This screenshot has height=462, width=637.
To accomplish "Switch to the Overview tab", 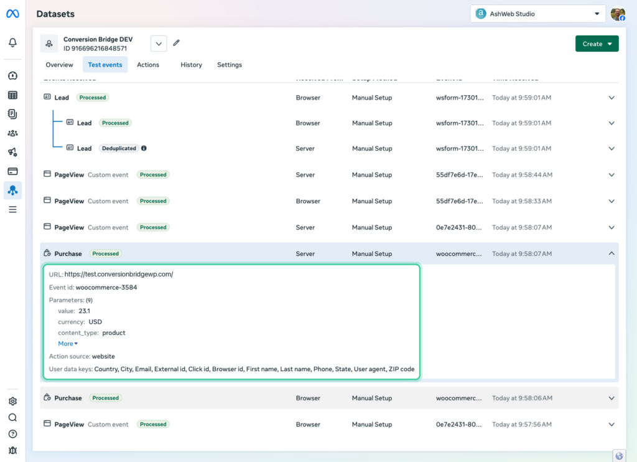I will click(59, 65).
